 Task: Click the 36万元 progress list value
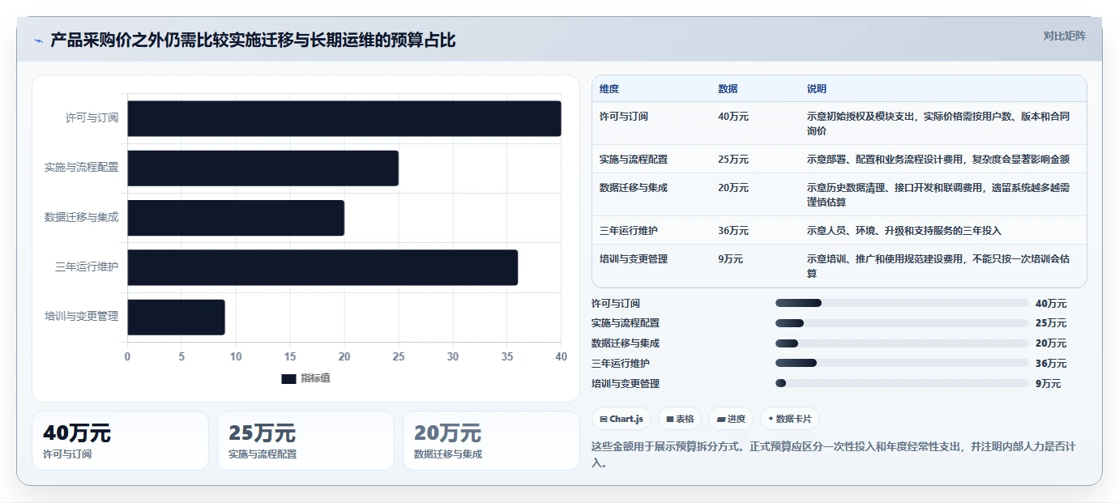1051,364
